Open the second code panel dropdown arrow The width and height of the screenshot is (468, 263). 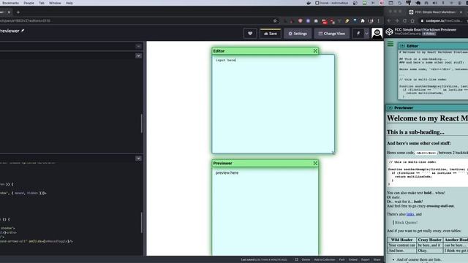[x=138, y=56]
